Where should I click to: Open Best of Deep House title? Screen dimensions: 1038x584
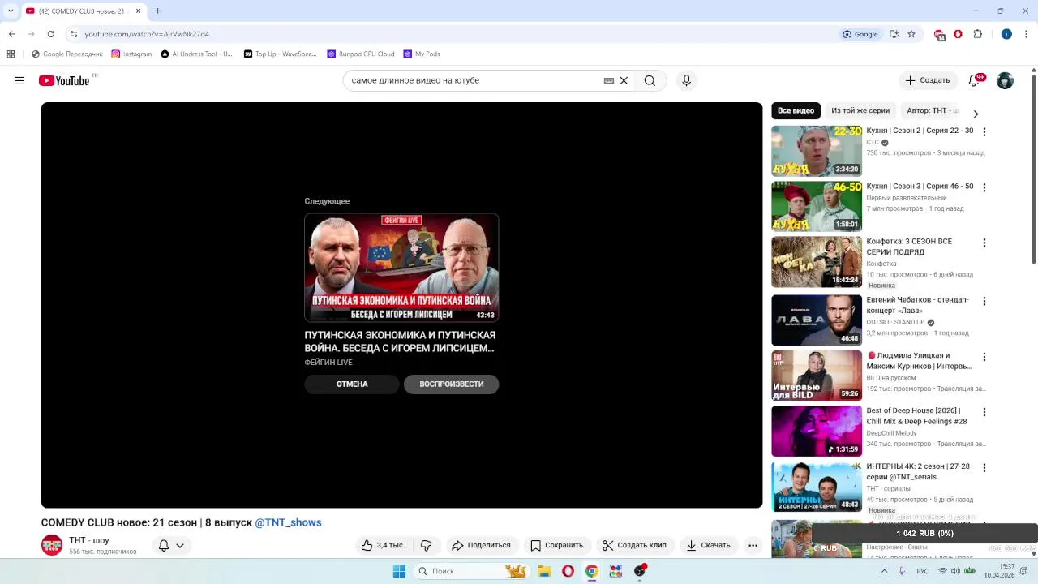(916, 416)
